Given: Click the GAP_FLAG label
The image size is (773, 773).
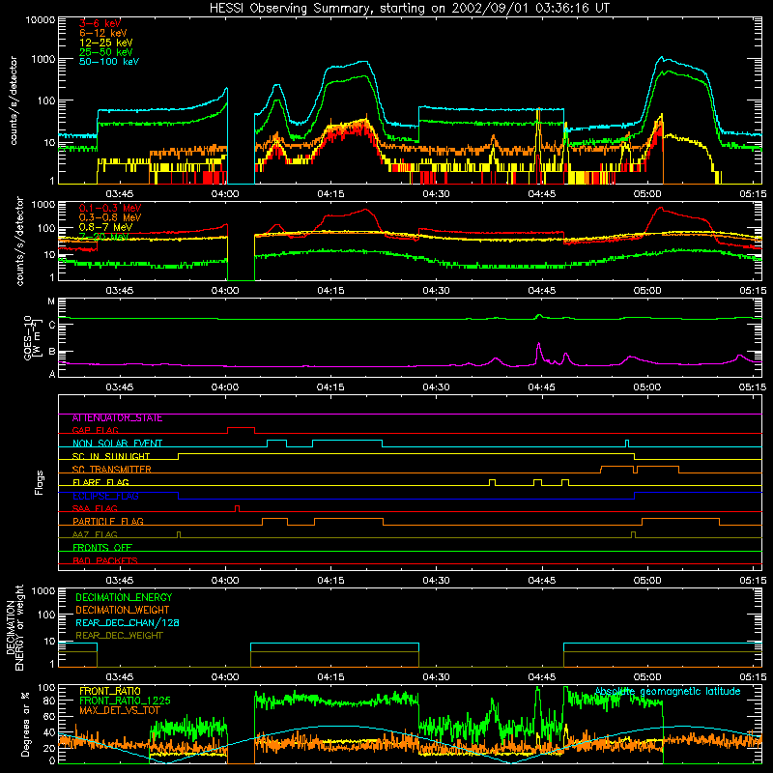Looking at the screenshot, I should coord(95,430).
